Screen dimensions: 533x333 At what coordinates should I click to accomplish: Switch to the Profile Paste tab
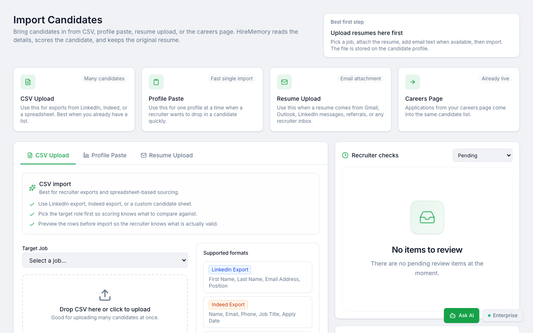click(105, 155)
